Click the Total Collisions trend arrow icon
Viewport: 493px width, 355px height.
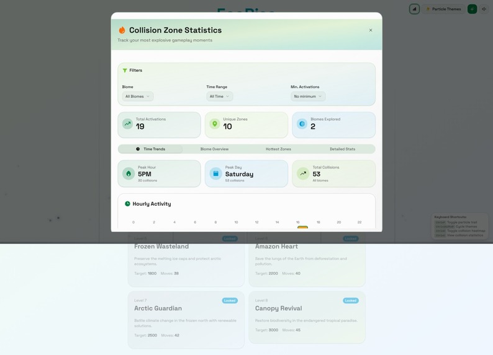[x=303, y=173]
